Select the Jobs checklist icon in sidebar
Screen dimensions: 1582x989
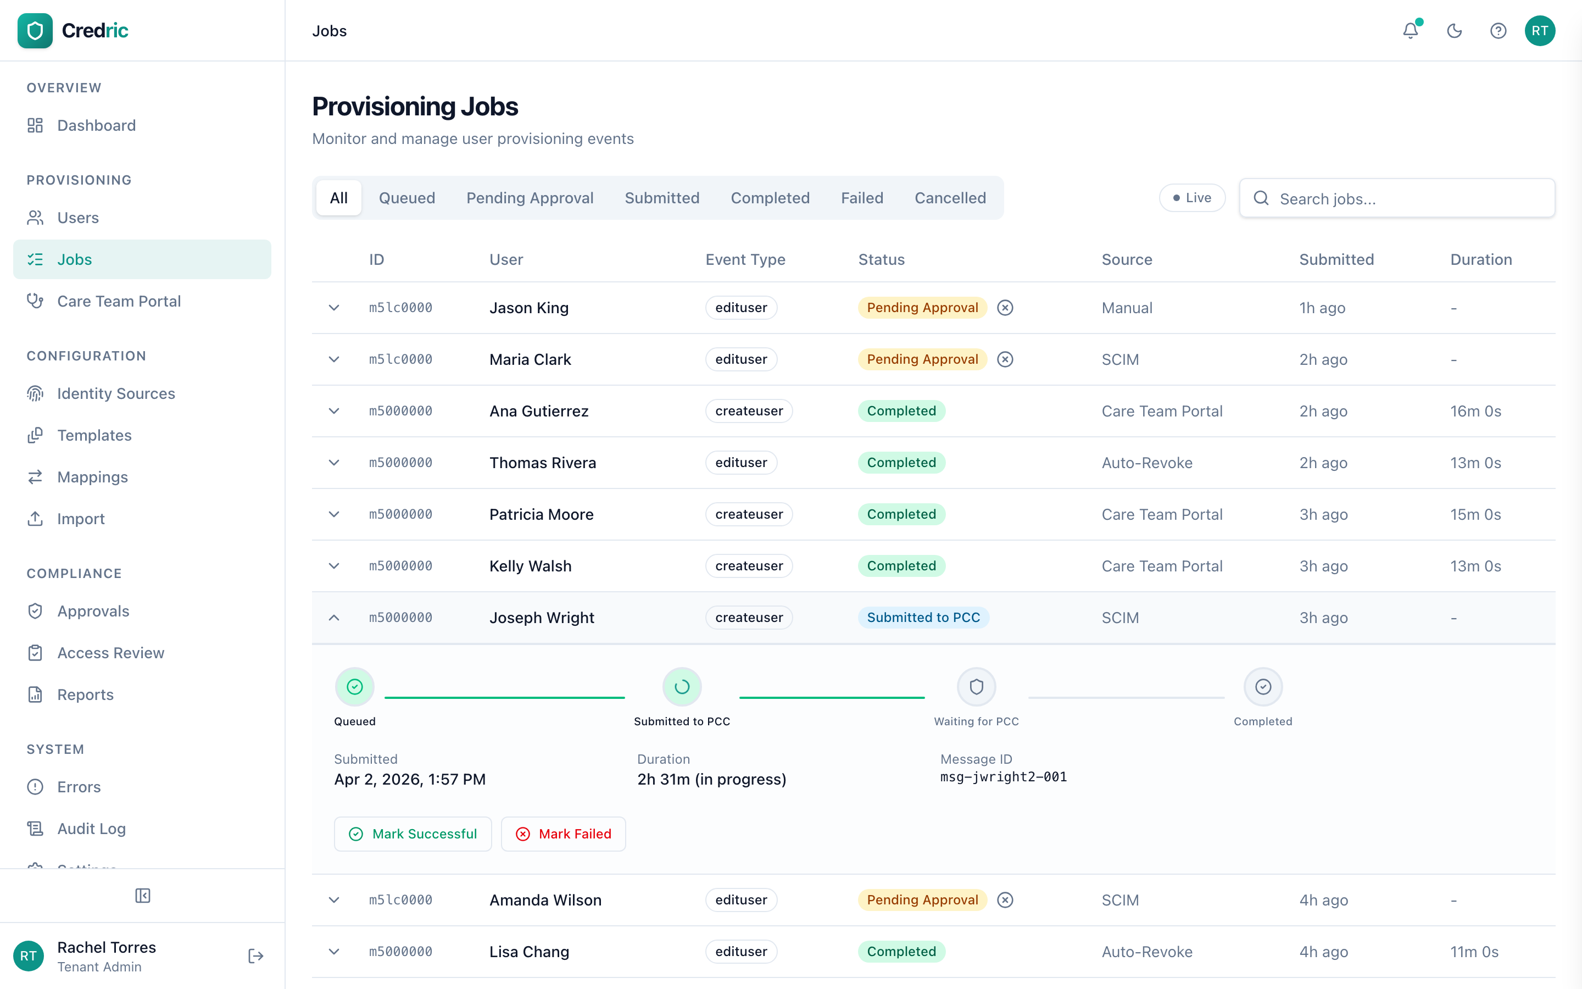35,259
